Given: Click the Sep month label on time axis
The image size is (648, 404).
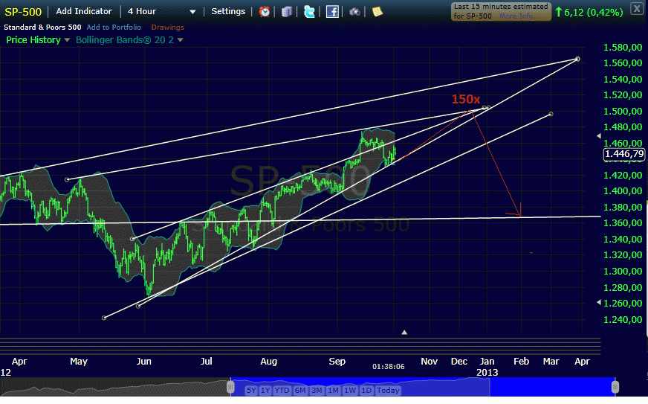Looking at the screenshot, I should click(x=337, y=362).
